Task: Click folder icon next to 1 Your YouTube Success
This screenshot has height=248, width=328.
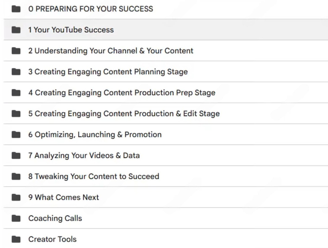Action: pos(16,30)
